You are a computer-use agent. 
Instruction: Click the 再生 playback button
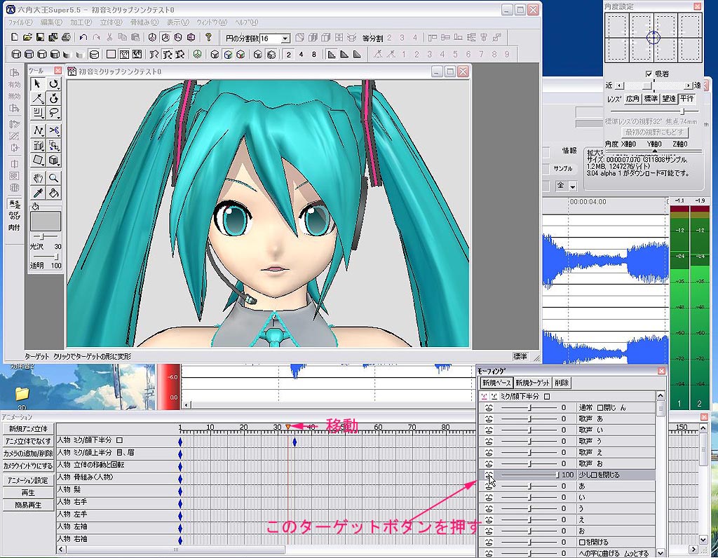28,493
